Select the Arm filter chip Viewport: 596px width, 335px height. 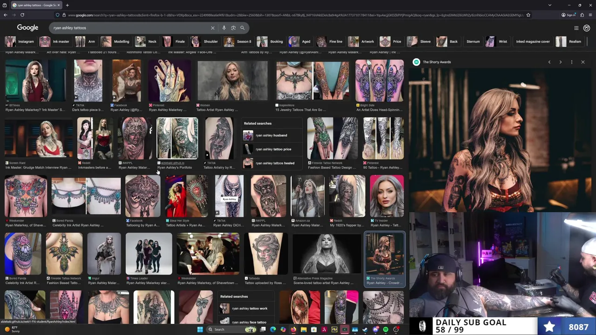(86, 41)
